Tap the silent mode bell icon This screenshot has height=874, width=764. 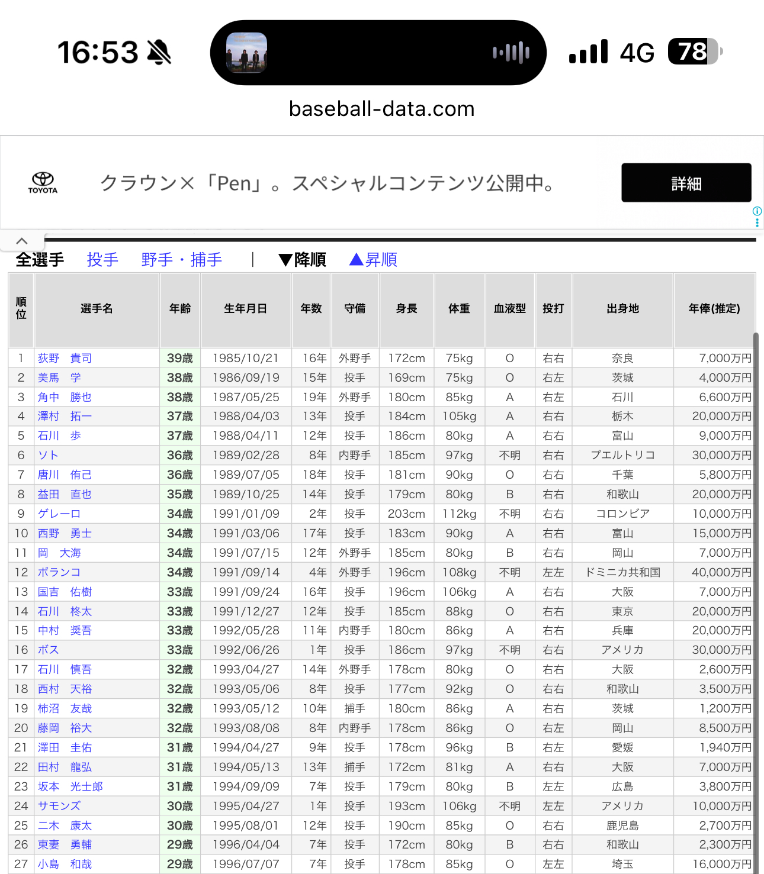[x=159, y=52]
